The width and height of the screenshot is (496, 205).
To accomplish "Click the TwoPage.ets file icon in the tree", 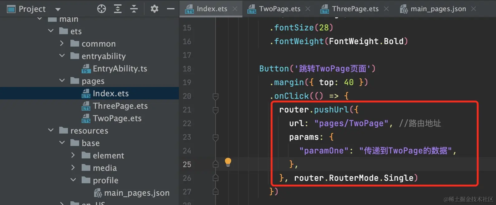I will 86,118.
